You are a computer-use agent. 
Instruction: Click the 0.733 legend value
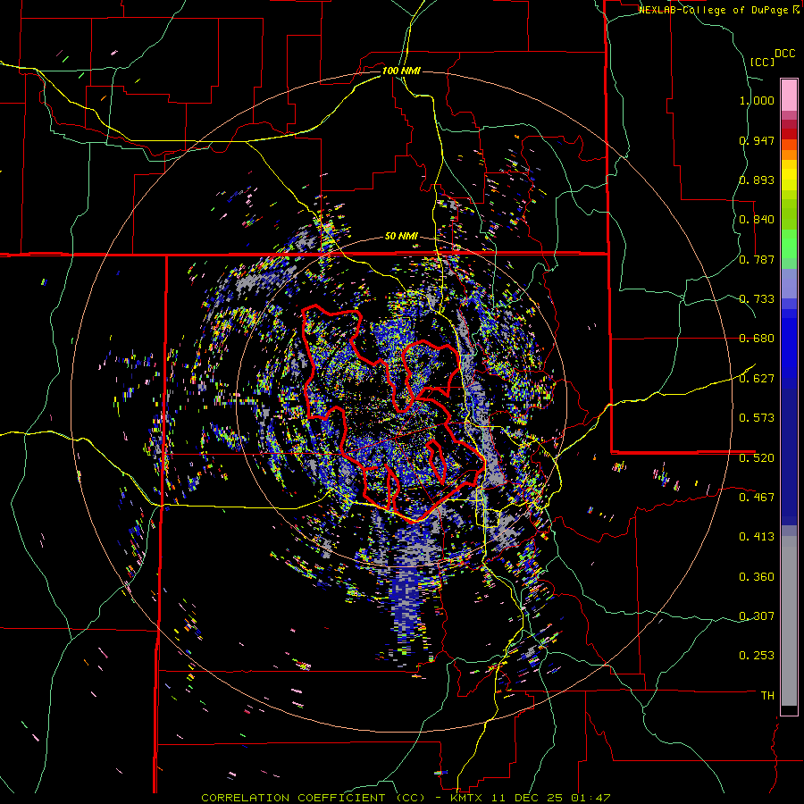[x=757, y=299]
